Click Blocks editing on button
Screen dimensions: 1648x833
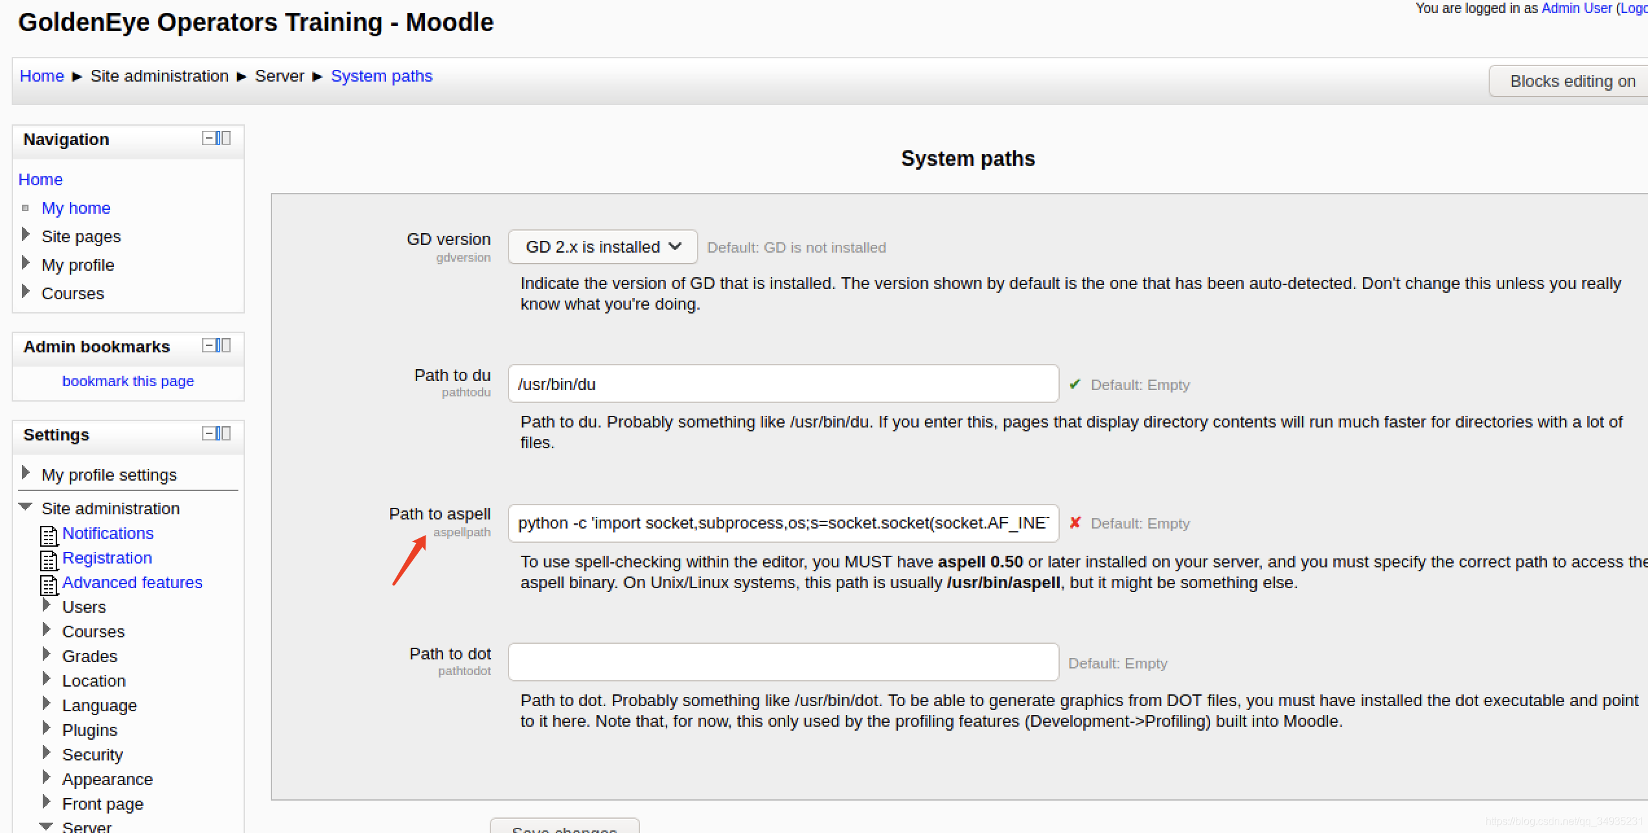[1572, 81]
